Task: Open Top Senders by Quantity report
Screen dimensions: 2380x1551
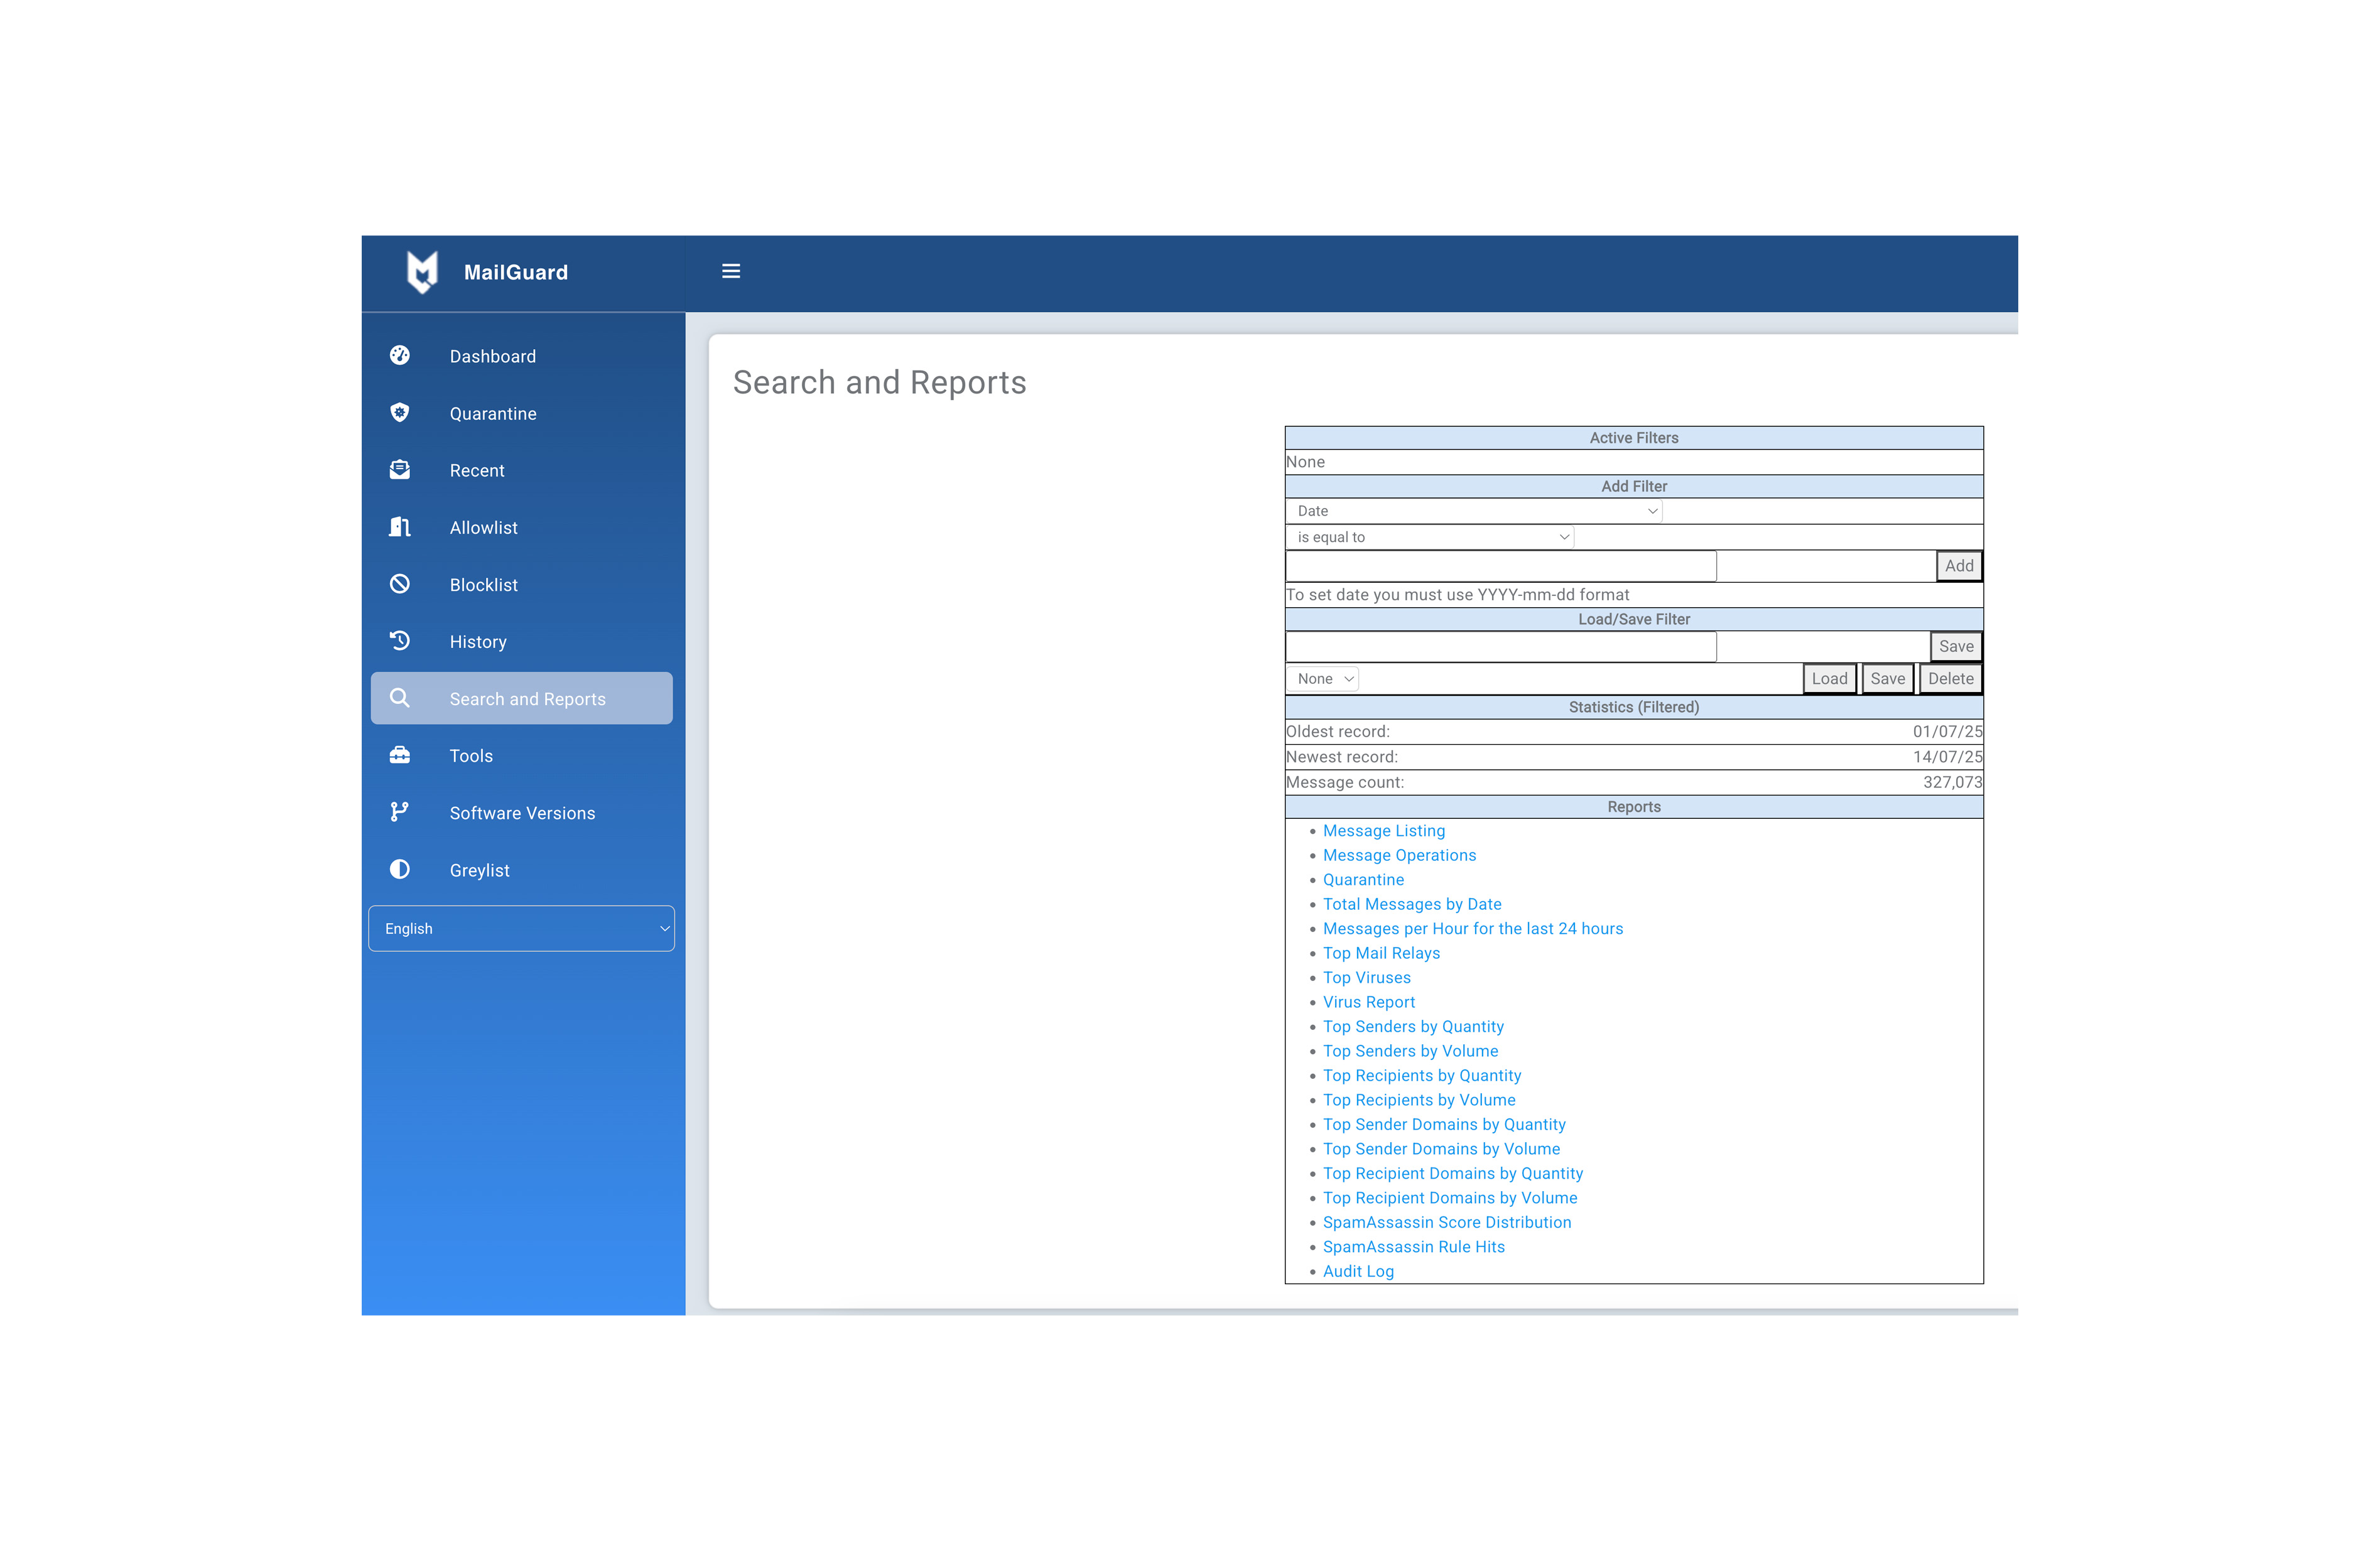Action: coord(1413,1027)
